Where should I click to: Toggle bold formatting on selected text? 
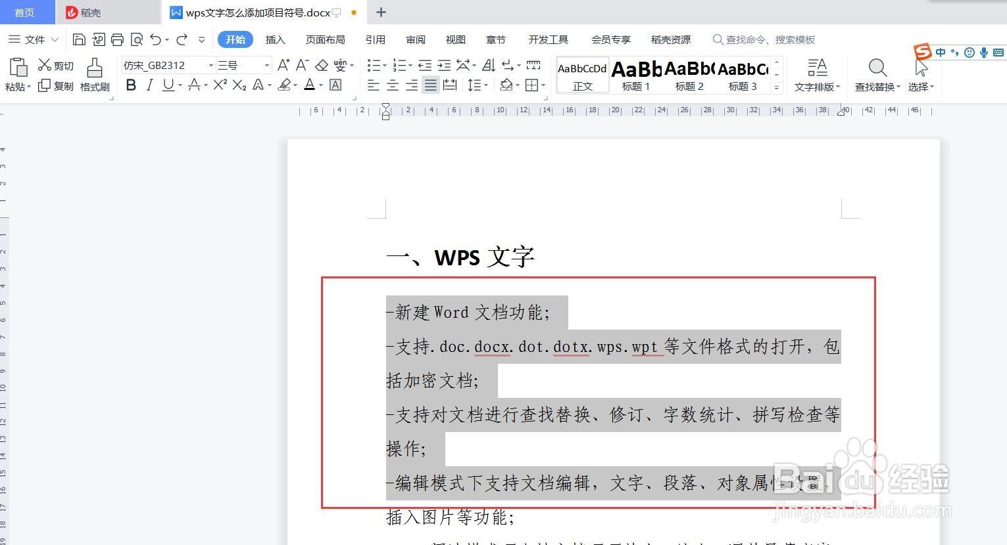(130, 84)
